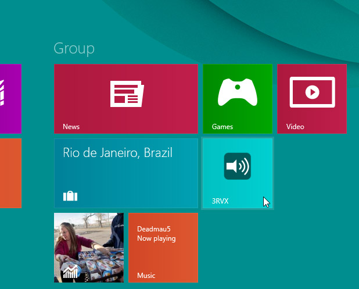Click the Group heading label
The width and height of the screenshot is (359, 289).
[x=74, y=49]
